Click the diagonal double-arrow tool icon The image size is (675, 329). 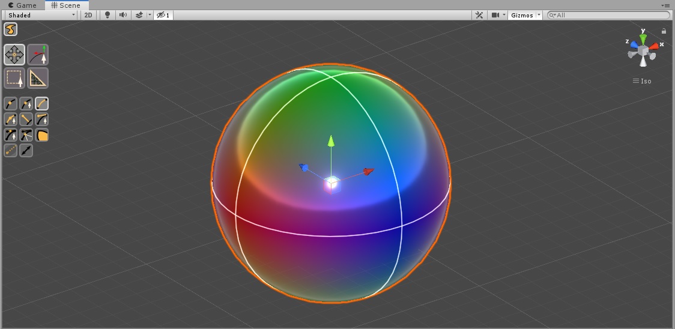click(26, 150)
